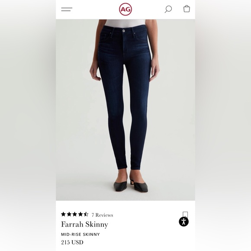Click the half-filled fifth rating star
Image resolution: width=251 pixels, height=251 pixels.
coord(86,214)
